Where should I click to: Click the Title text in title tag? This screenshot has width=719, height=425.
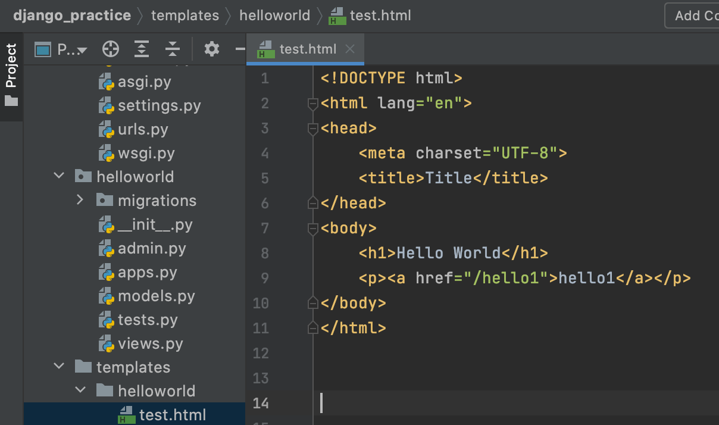[449, 178]
